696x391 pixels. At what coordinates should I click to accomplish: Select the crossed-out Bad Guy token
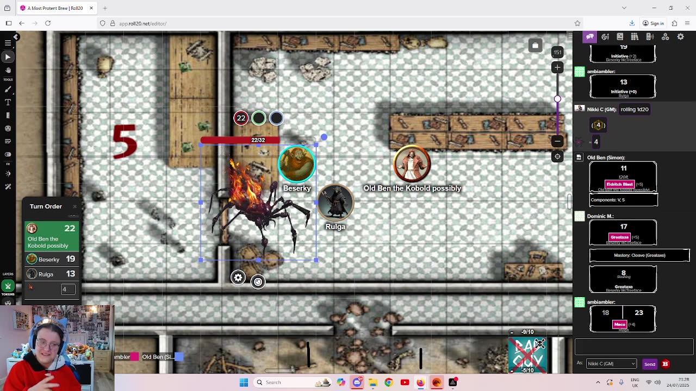pyautogui.click(x=527, y=355)
